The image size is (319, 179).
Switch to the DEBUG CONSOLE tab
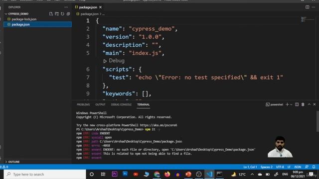pos(121,104)
